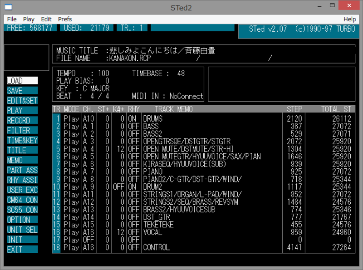Image resolution: width=363 pixels, height=270 pixels.
Task: Click the K#+ OFF value of DRUM2
Action: (x=119, y=187)
